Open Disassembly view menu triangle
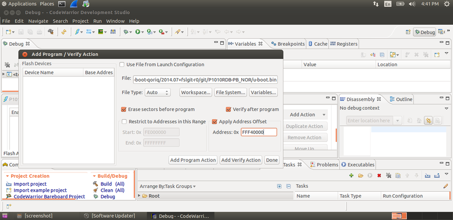Image resolution: width=453 pixels, height=220 pixels. click(446, 108)
